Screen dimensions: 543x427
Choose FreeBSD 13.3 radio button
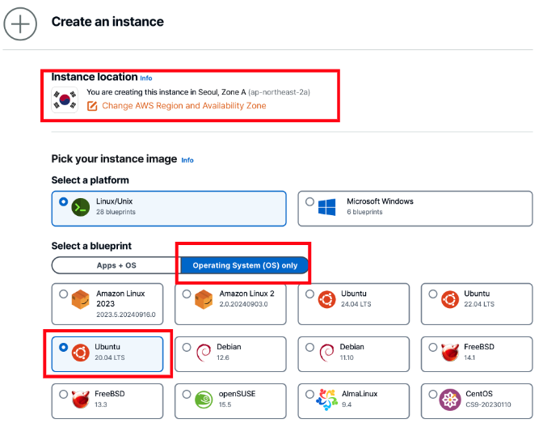pyautogui.click(x=63, y=394)
